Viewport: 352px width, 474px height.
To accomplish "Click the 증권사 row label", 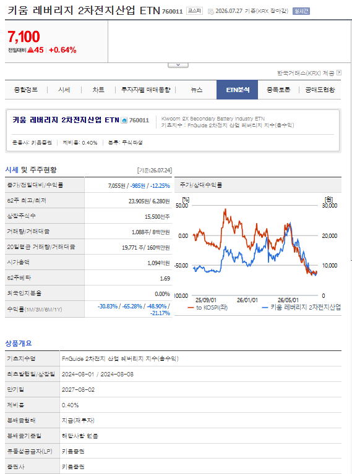I will point(15,467).
